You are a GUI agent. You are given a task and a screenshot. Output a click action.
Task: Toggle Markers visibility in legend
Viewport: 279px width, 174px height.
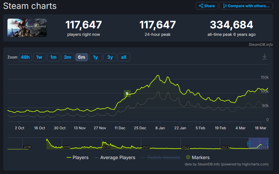[x=197, y=157]
